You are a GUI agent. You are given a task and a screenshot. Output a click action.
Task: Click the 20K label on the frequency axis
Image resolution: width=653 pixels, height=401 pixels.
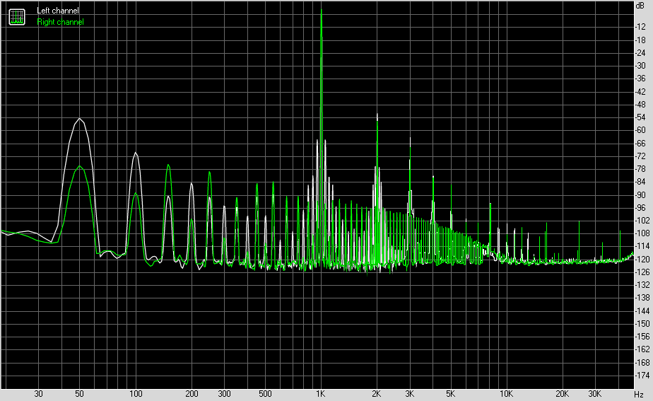562,394
